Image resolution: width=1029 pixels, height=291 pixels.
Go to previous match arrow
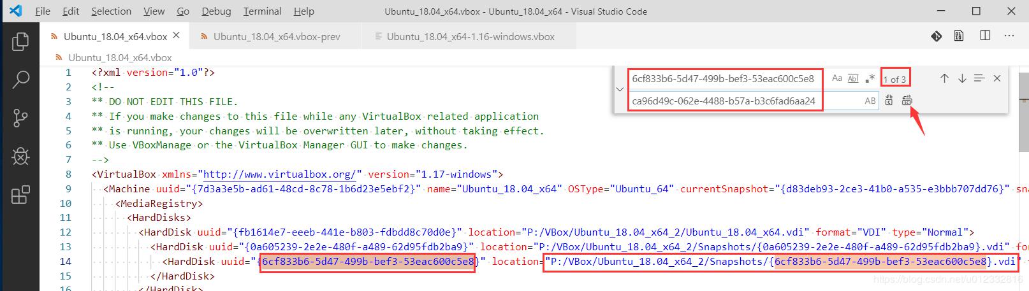click(x=944, y=78)
